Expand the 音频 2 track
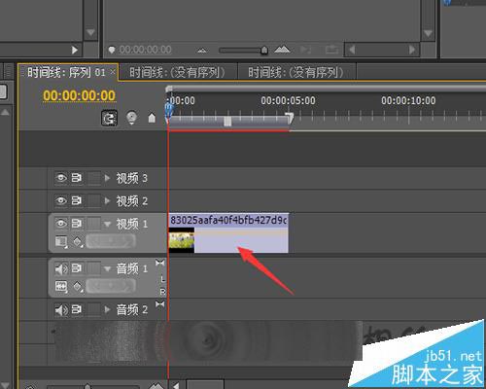This screenshot has width=486, height=389. (x=107, y=309)
